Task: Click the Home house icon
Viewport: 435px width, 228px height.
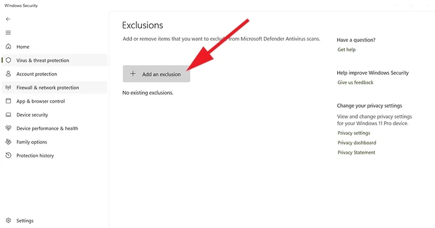Action: (8, 47)
